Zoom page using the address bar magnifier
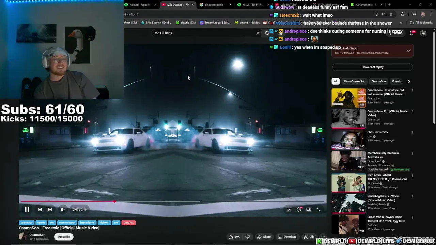Screen dimensions: 436x245 [384, 14]
